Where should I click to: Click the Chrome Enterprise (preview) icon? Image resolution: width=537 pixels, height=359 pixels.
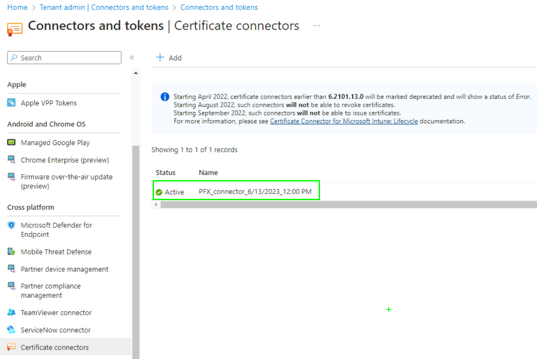tap(12, 160)
